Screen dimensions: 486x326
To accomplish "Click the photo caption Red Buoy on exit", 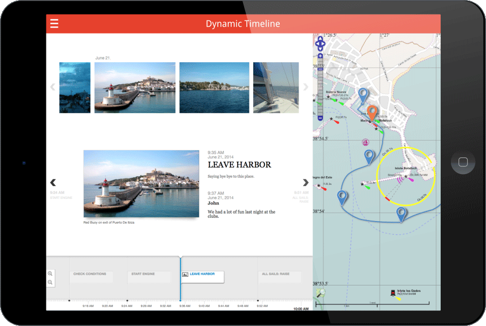I will click(x=109, y=222).
